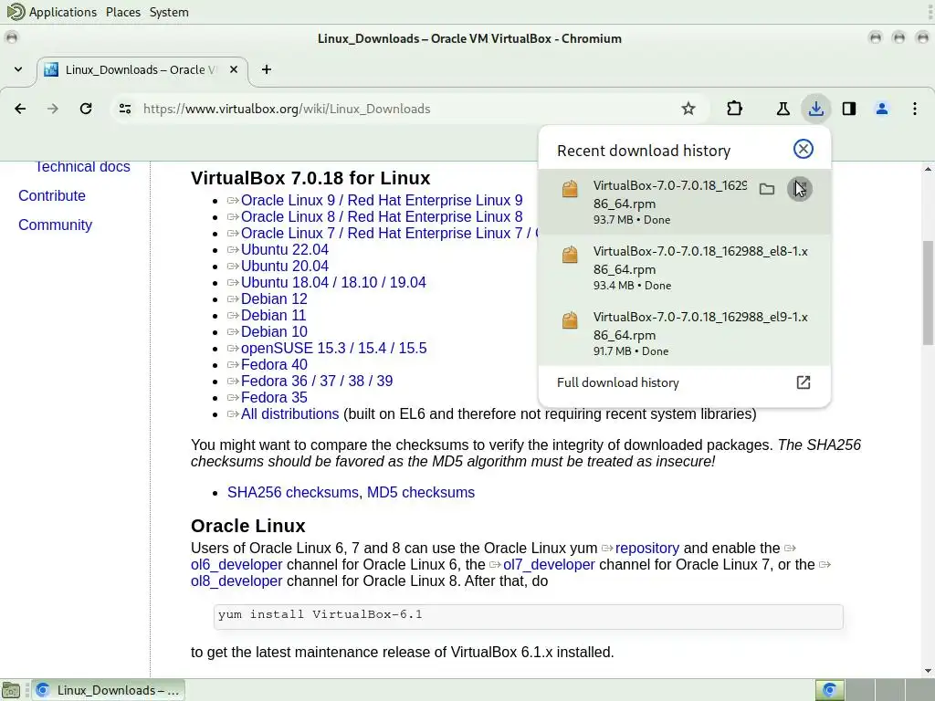Screen dimensions: 935x701
Task: Open the MD5 checksums link
Action: tap(420, 492)
